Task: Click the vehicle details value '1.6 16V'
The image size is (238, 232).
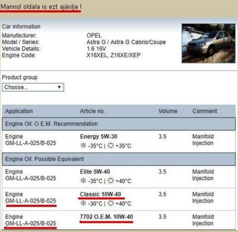Action: [x=96, y=49]
